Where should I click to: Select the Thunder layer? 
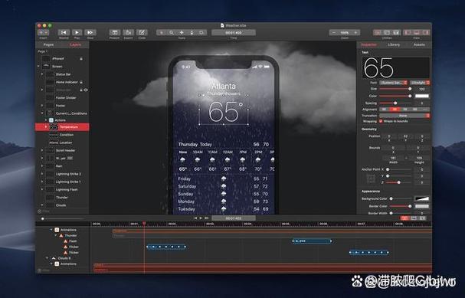click(62, 197)
